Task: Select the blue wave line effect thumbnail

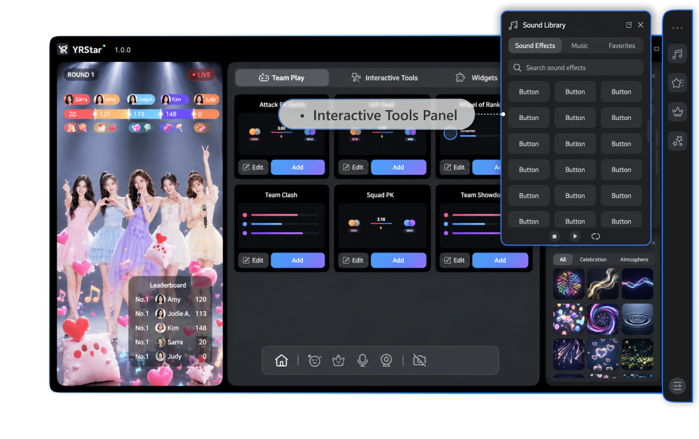Action: pos(638,283)
